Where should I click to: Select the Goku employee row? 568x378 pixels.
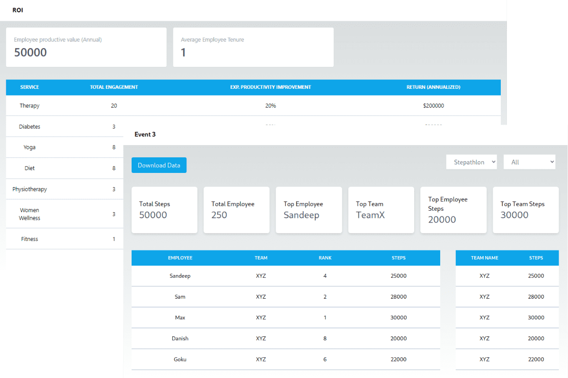(x=286, y=359)
